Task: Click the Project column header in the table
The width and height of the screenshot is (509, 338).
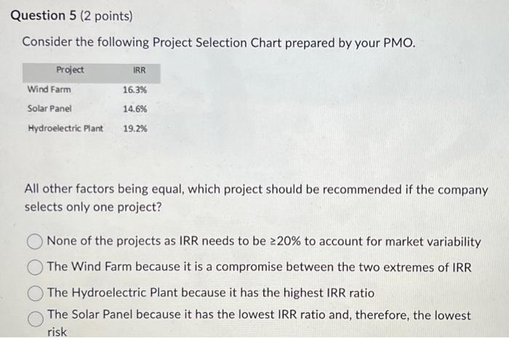Action: click(x=70, y=70)
